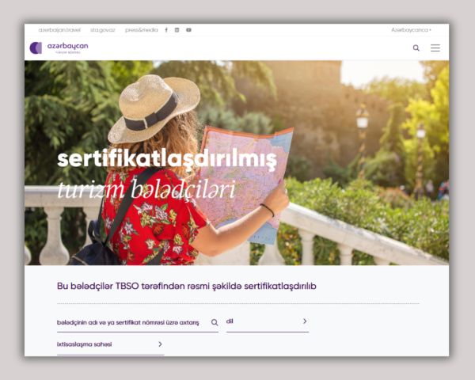
Task: Open the Facebook social icon
Action: click(166, 30)
